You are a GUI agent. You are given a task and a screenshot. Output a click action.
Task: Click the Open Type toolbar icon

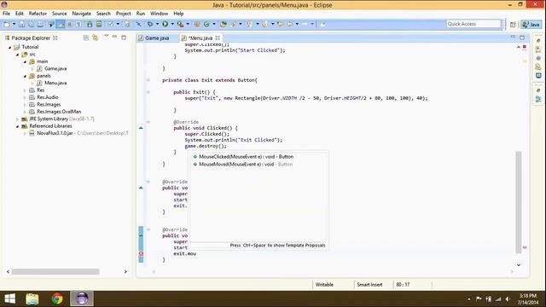tap(224, 24)
